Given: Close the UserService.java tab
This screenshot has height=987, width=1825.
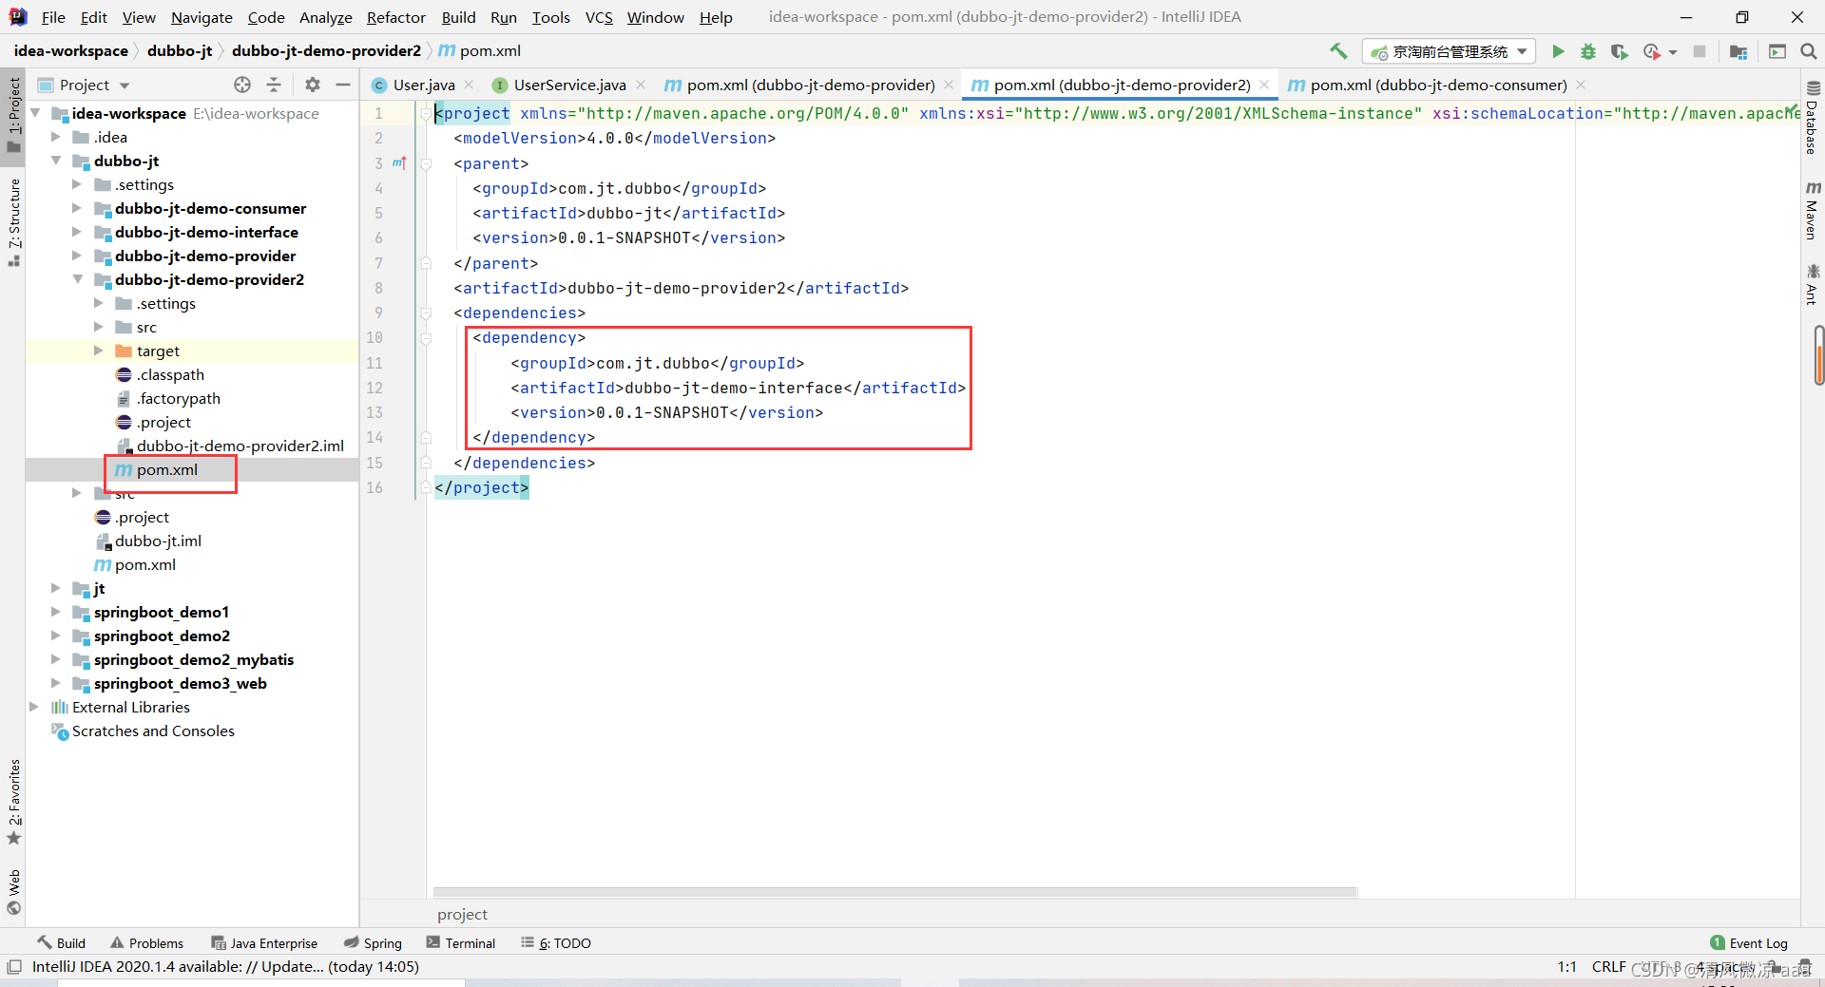Looking at the screenshot, I should click(641, 85).
